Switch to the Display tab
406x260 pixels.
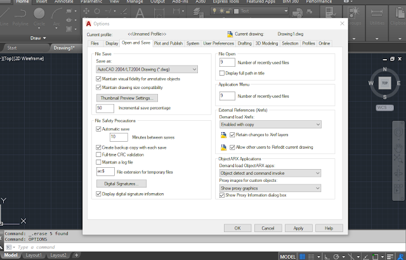112,43
